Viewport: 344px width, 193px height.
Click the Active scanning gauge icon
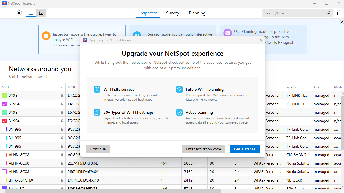click(179, 112)
